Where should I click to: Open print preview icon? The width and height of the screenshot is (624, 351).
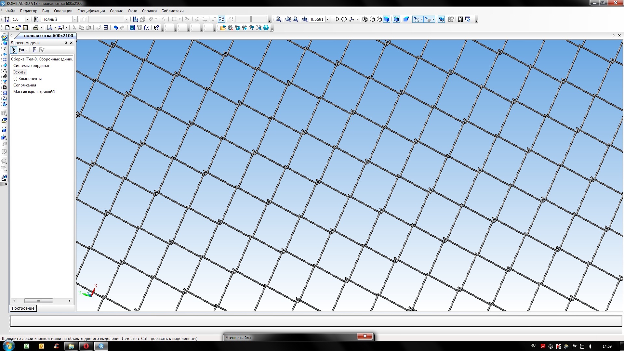click(x=49, y=28)
